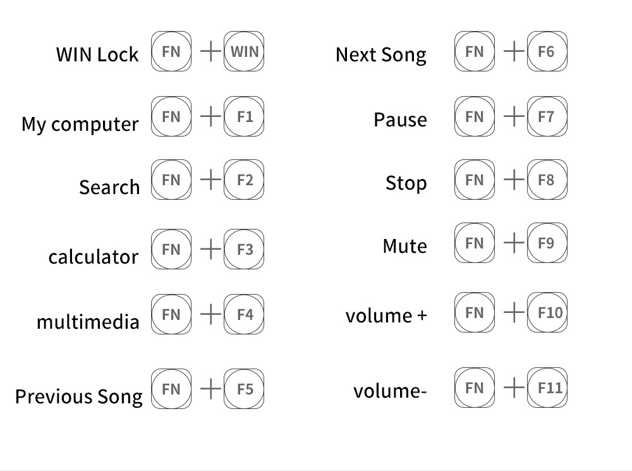Click the FN key next to Mute

(x=474, y=243)
